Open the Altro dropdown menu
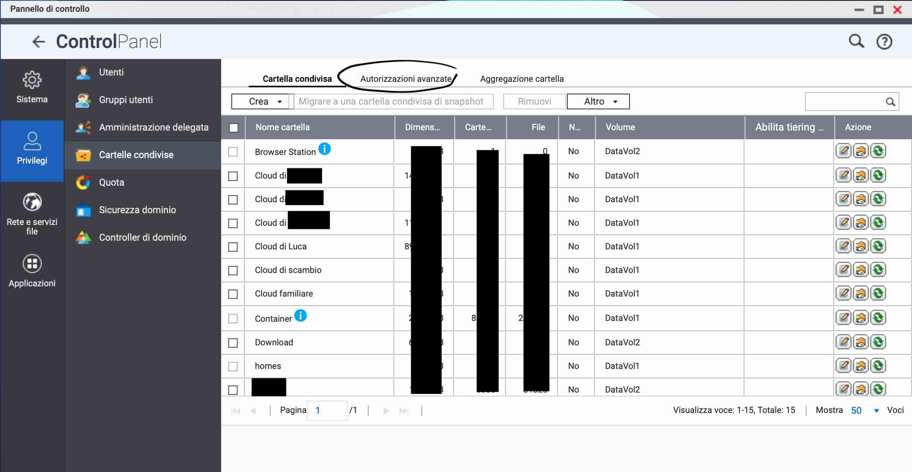Image resolution: width=912 pixels, height=472 pixels. coord(598,101)
